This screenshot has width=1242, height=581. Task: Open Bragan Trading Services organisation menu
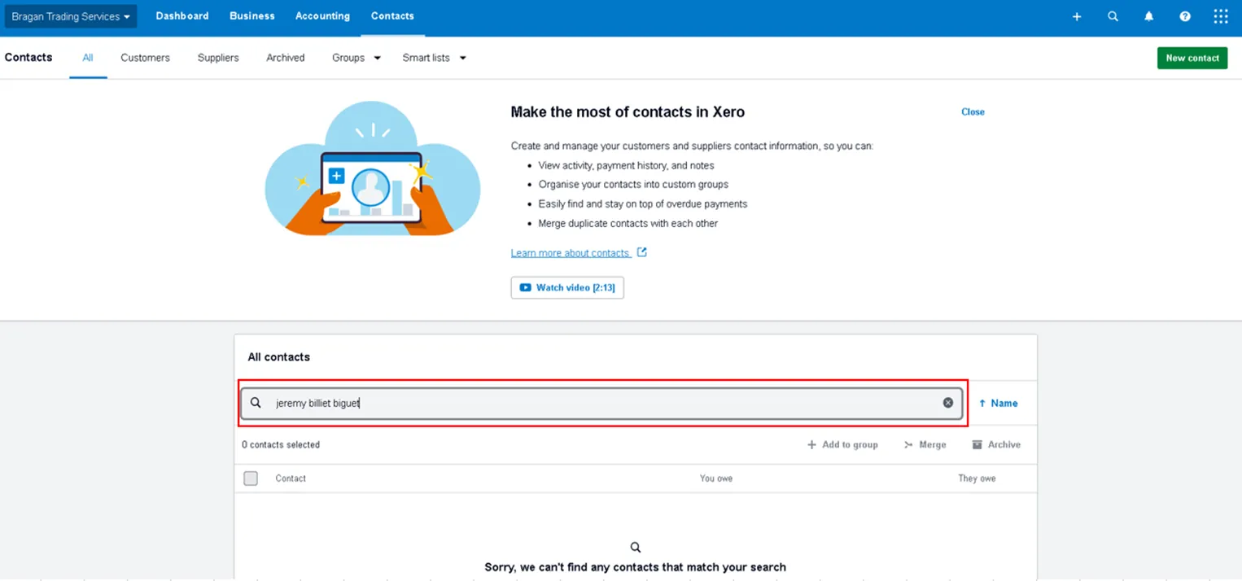coord(71,16)
